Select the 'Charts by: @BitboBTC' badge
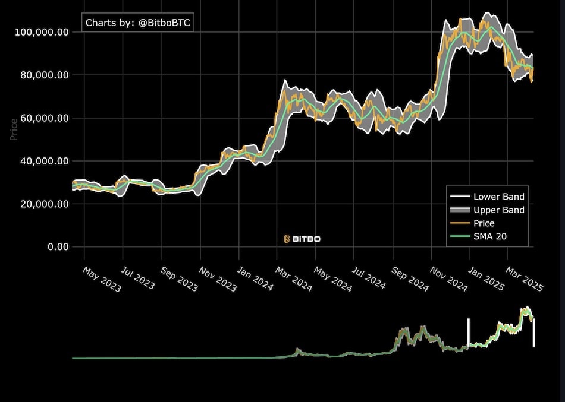Viewport: 565px width, 402px height. point(139,23)
